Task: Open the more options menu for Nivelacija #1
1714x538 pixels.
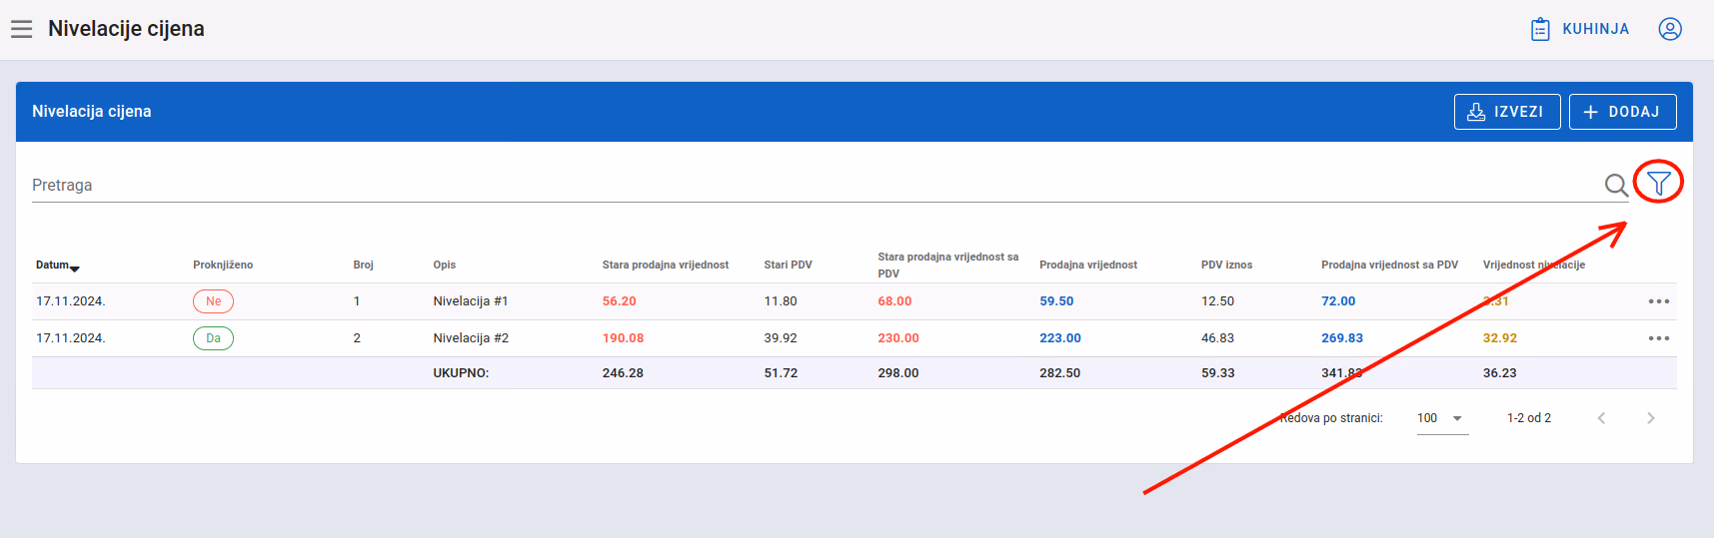Action: pos(1659,301)
